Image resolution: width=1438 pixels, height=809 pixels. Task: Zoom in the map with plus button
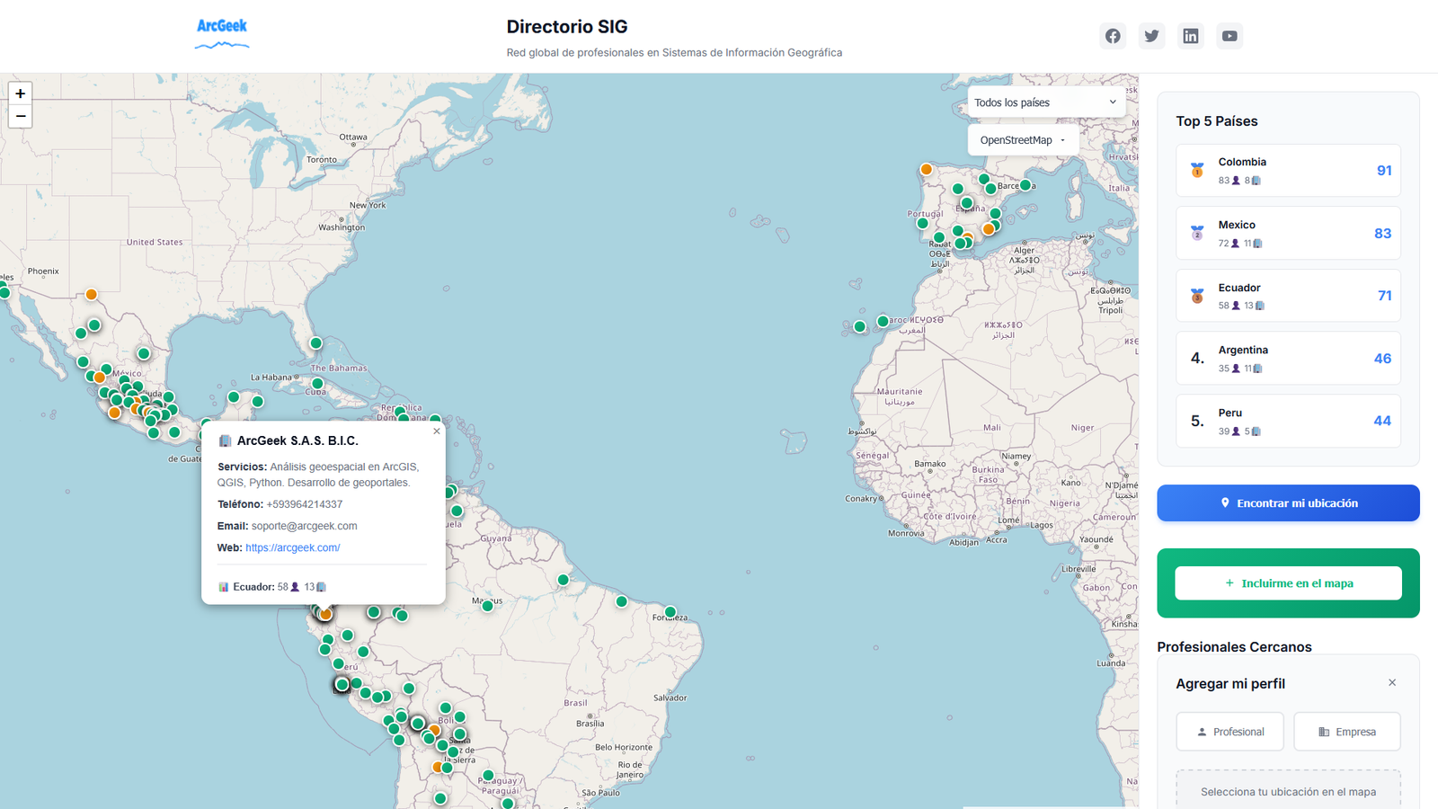click(x=21, y=93)
